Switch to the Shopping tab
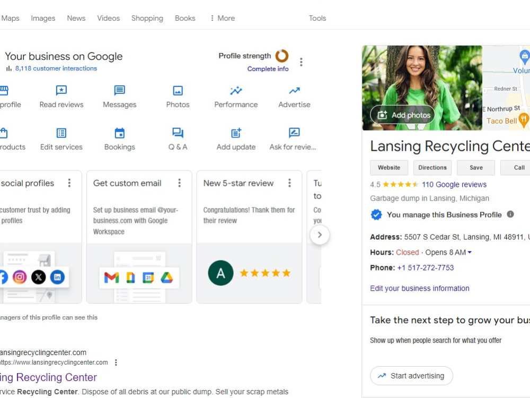 [147, 18]
